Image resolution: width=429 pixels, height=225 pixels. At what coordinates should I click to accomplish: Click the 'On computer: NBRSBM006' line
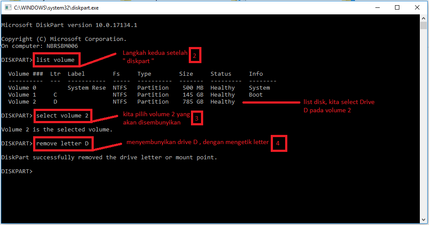coord(40,46)
